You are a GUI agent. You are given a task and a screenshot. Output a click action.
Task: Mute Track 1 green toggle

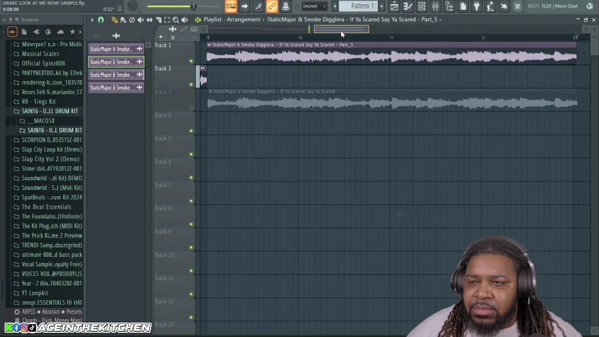pos(191,61)
